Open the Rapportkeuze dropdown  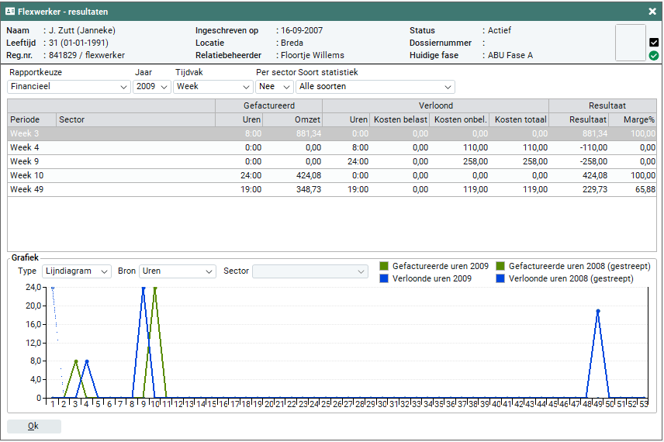click(x=69, y=87)
